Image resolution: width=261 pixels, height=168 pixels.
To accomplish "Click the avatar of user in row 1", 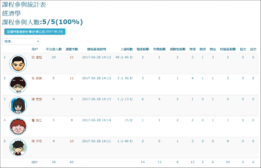I will click(18, 64).
